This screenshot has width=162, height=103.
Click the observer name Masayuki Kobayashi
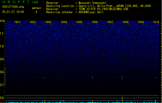tap(92, 3)
